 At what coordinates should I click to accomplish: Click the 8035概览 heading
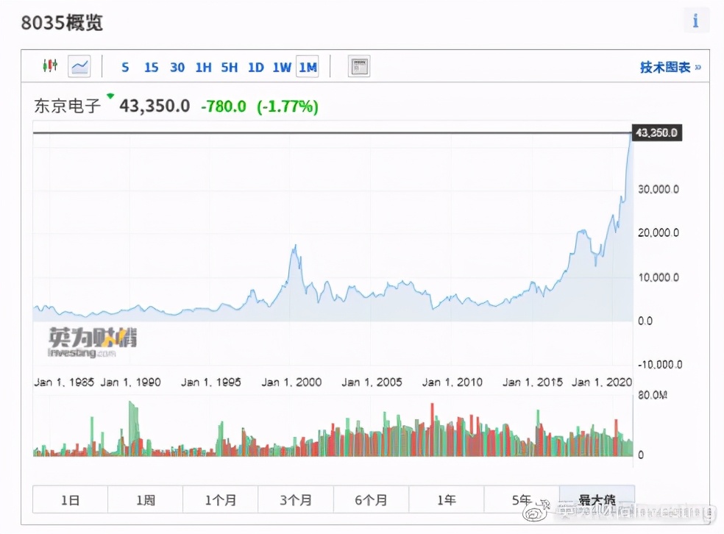pos(62,22)
